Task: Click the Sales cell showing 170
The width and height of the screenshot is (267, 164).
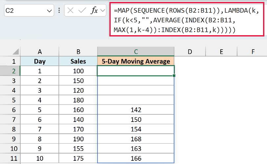Action: tap(78, 129)
